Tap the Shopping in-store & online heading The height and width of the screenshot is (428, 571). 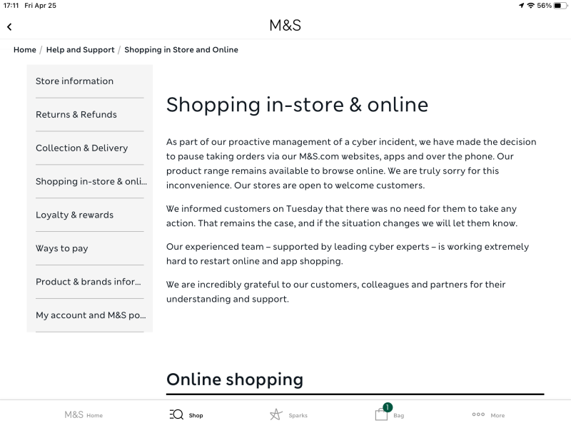pos(297,105)
